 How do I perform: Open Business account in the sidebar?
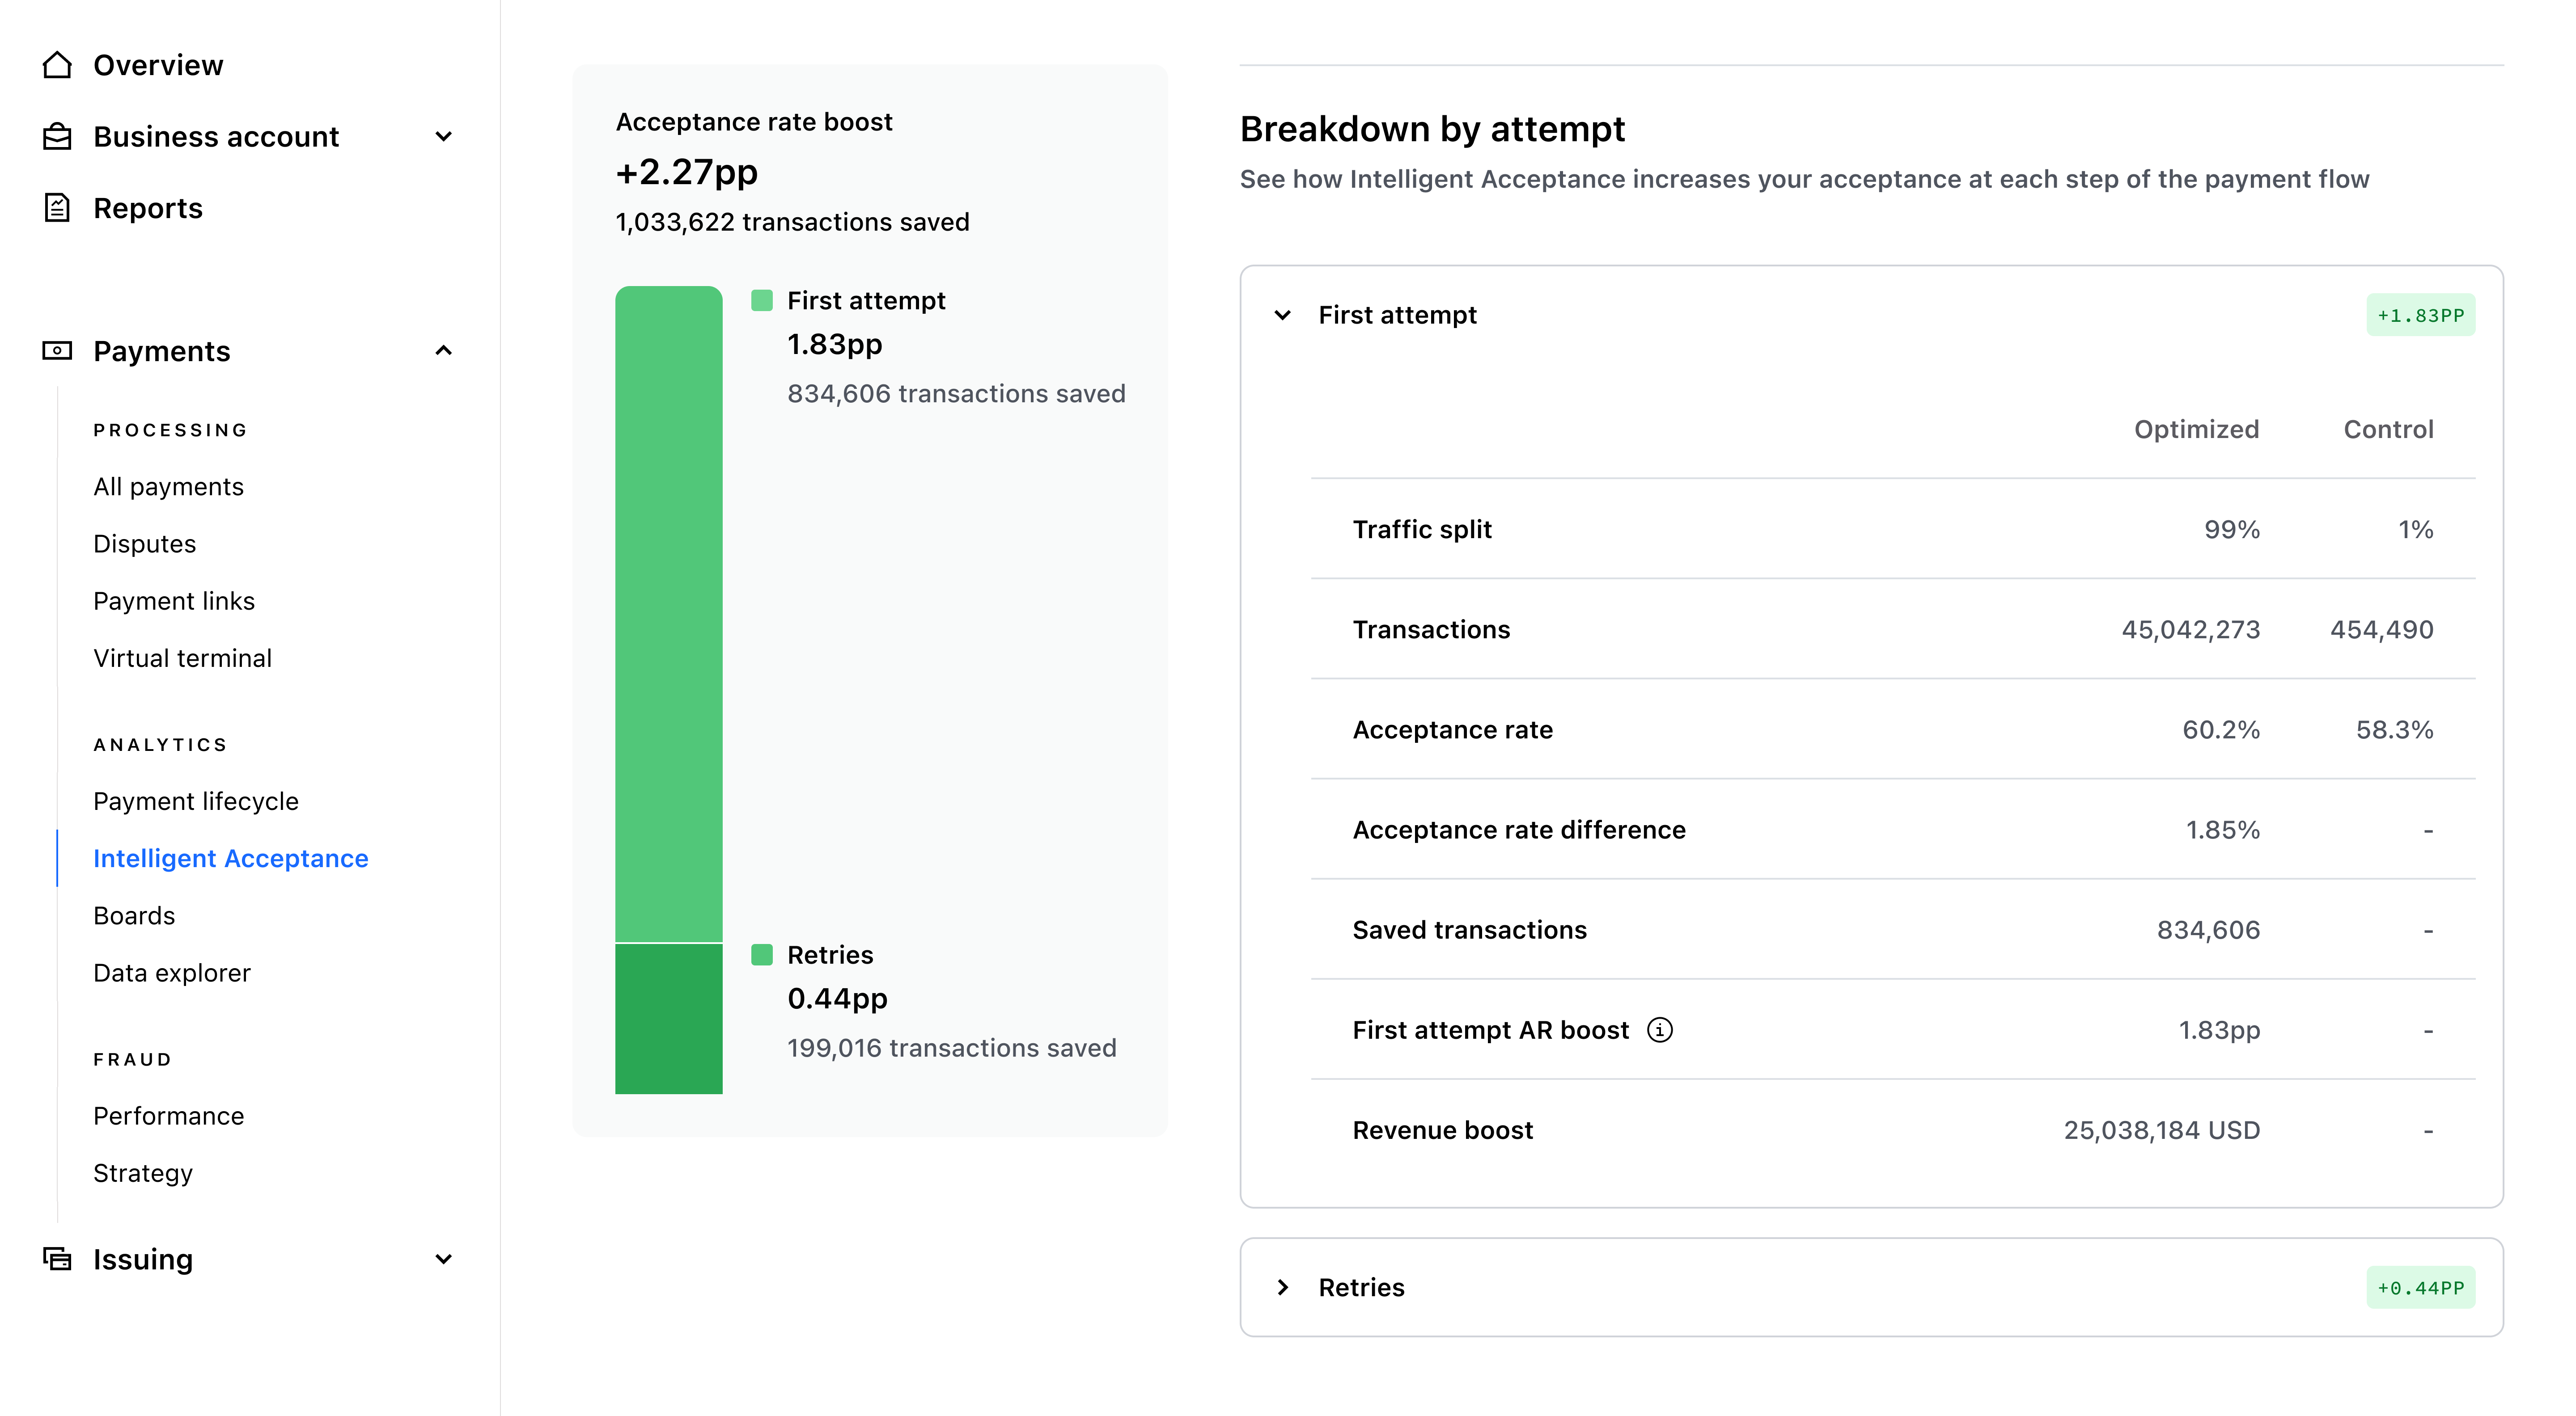point(216,137)
